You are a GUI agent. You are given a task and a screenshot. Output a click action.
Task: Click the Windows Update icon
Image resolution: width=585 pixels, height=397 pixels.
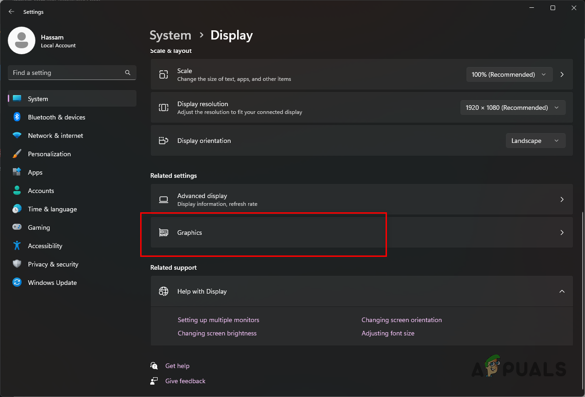[17, 282]
